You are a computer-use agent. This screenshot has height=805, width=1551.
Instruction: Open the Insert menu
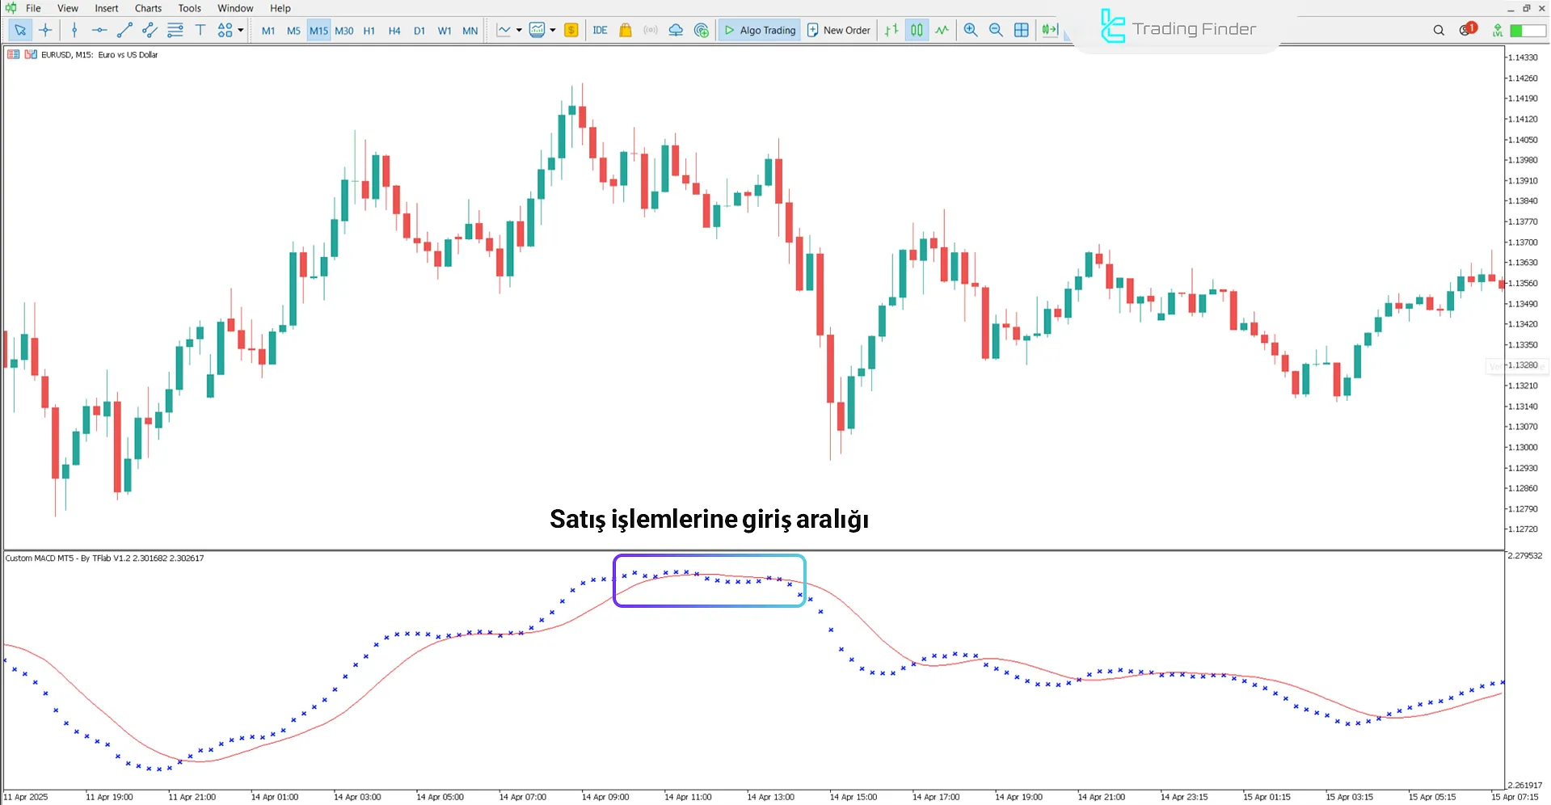107,8
